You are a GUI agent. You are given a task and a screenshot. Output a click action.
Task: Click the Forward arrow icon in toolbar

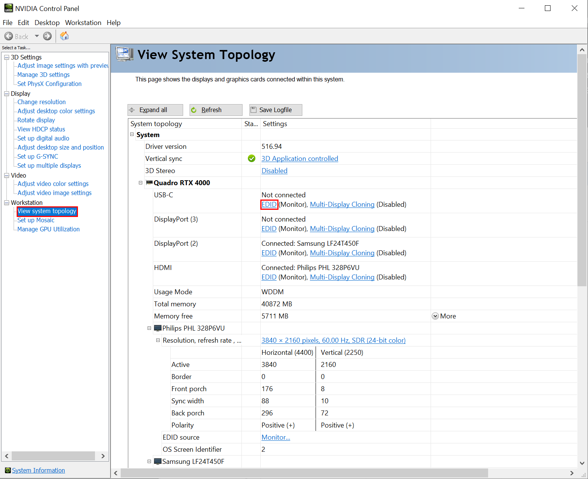pyautogui.click(x=47, y=36)
